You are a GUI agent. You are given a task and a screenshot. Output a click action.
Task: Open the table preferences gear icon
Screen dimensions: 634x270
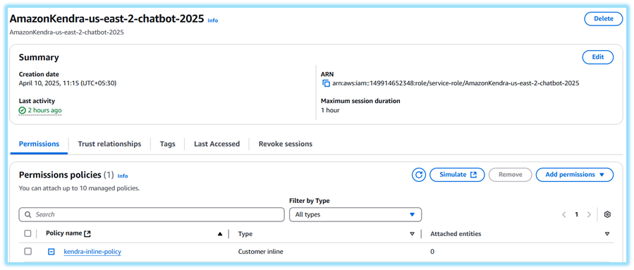coord(607,214)
